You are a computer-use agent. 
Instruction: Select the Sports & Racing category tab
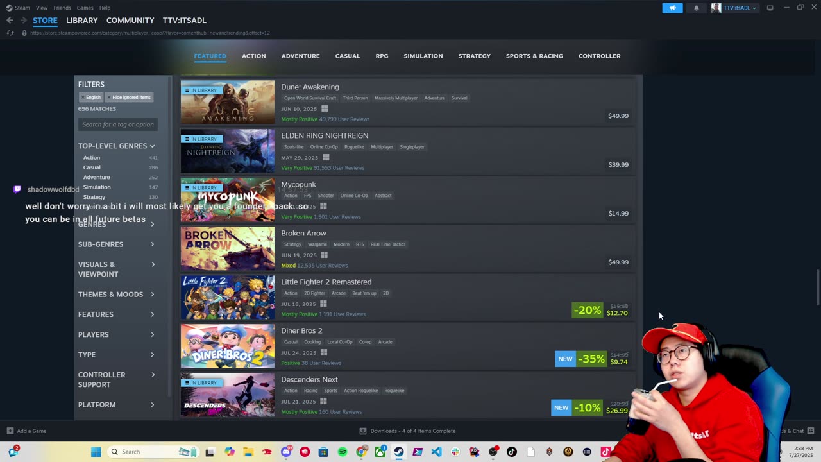tap(534, 56)
